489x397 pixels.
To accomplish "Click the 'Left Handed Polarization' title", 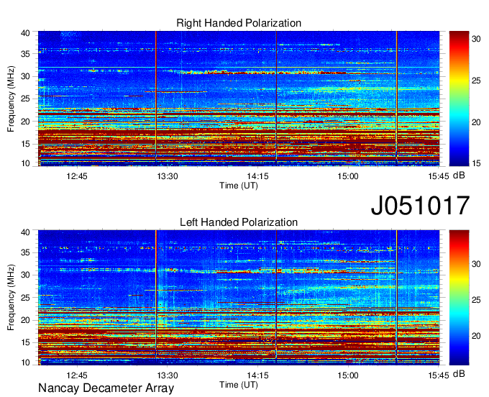I will [239, 222].
